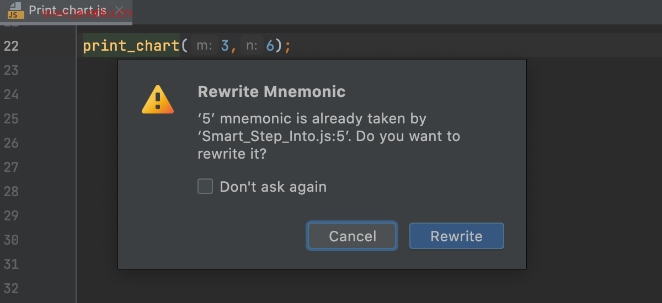The image size is (662, 303).
Task: Click the "m:" parameter hint
Action: (205, 46)
